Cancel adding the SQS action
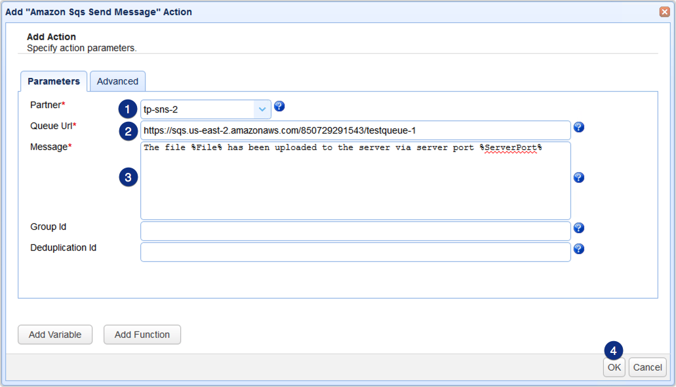 647,367
